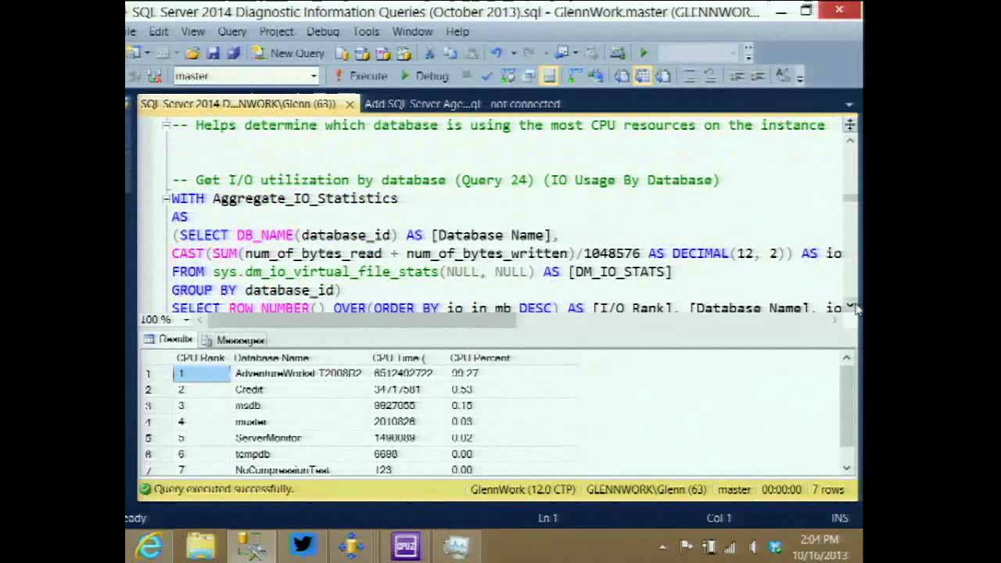Open Internet Explorer from the taskbar
Viewport: 1001px width, 563px height.
(149, 545)
